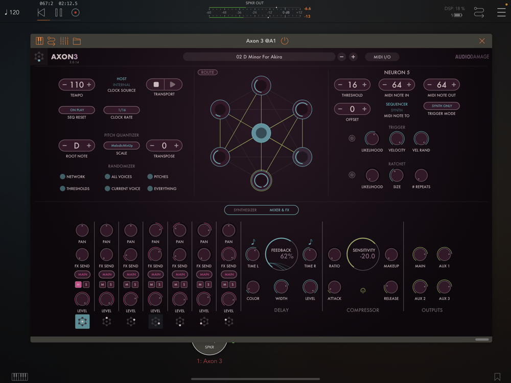Choose Internal clock source
Image resolution: width=511 pixels, height=383 pixels.
click(x=122, y=85)
